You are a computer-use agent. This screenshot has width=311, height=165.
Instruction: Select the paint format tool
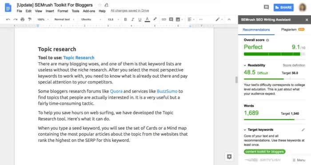[x=30, y=20]
